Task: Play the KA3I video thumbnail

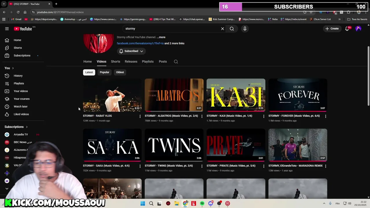Action: click(x=236, y=95)
